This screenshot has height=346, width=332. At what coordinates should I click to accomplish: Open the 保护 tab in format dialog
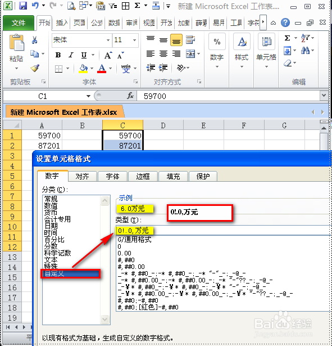203,176
